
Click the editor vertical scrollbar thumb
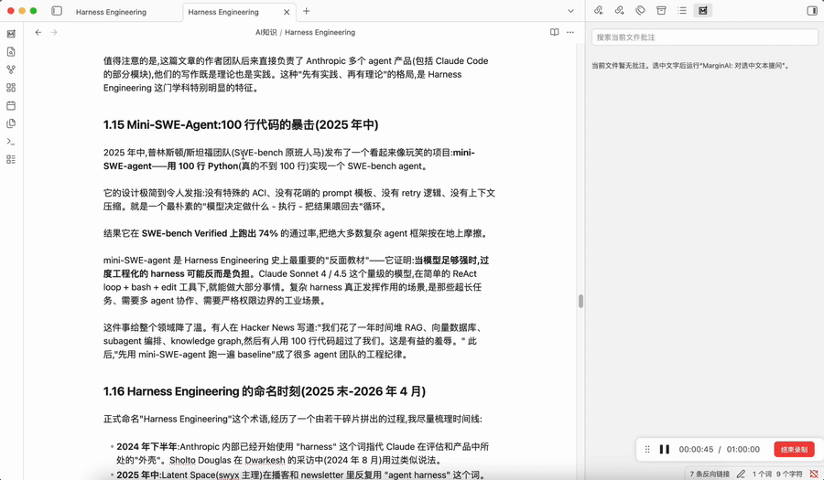tap(580, 301)
